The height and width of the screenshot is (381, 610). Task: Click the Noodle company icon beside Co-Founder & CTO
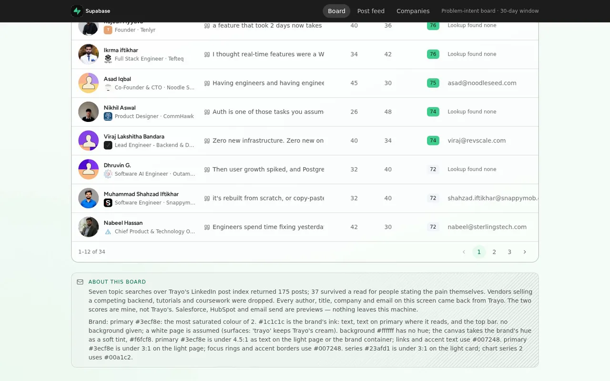click(108, 88)
